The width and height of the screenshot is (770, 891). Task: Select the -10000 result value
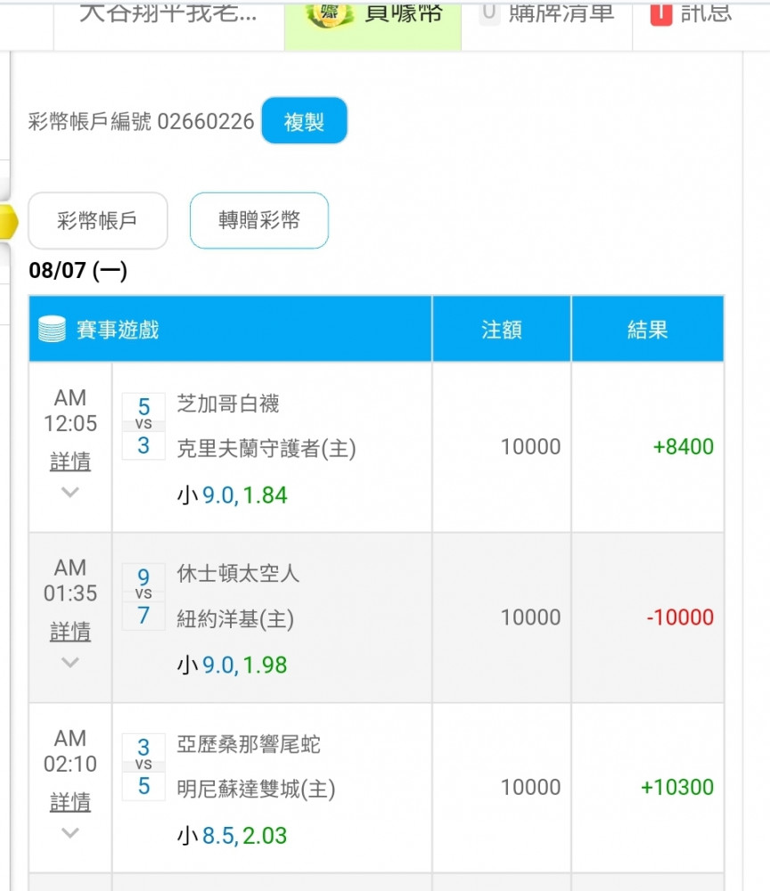tap(680, 617)
